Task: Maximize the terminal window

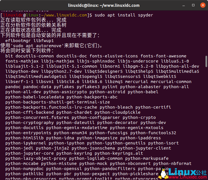Action: pos(193,5)
